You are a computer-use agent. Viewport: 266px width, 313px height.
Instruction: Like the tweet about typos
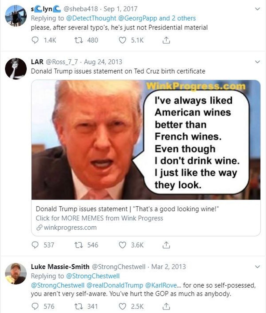pyautogui.click(x=123, y=40)
